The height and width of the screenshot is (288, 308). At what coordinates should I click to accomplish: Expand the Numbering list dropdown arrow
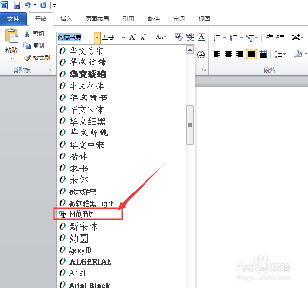click(x=241, y=38)
